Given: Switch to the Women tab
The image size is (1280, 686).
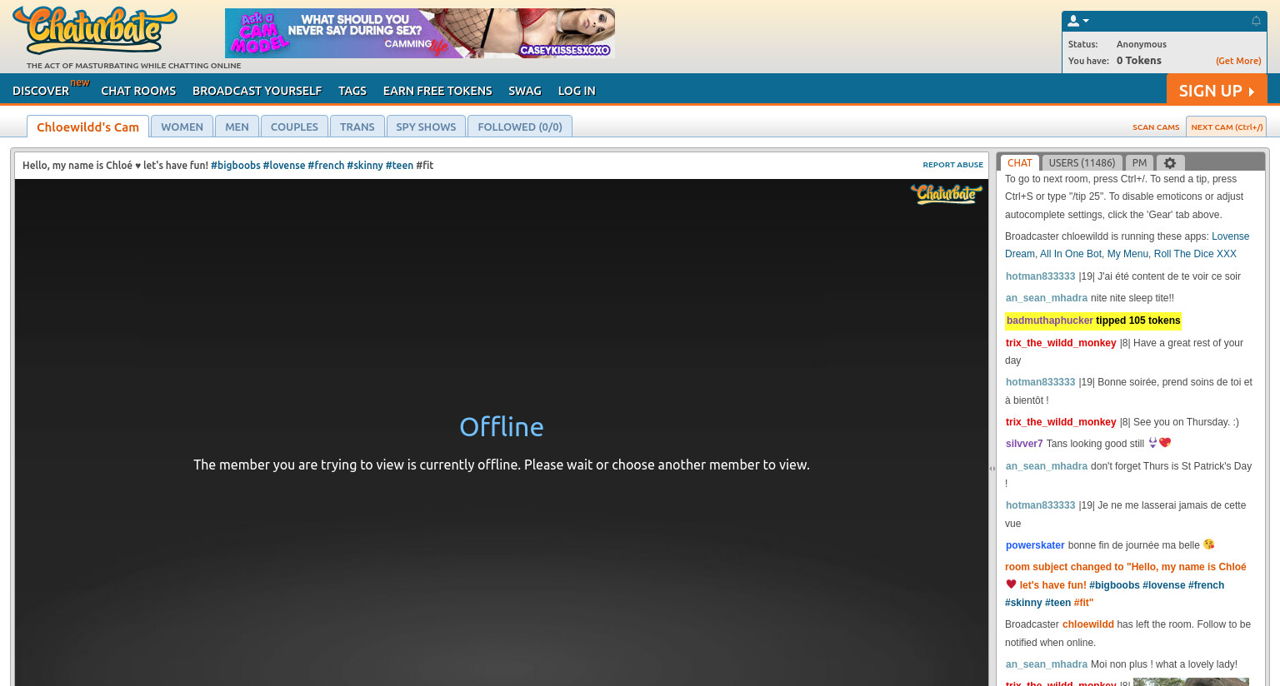Looking at the screenshot, I should 182,127.
